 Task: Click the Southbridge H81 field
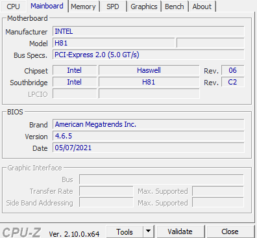point(149,82)
